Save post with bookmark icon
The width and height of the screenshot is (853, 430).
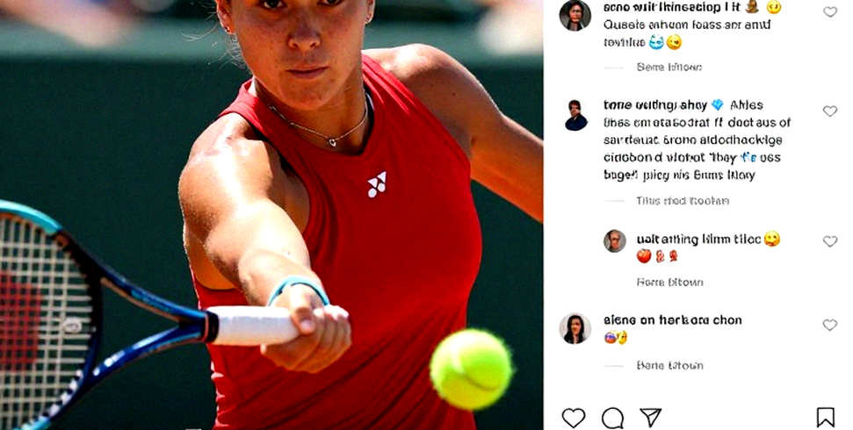pos(825,418)
